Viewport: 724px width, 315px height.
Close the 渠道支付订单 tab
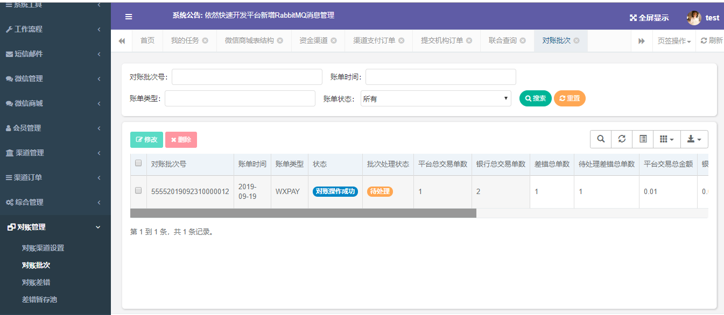tap(402, 41)
